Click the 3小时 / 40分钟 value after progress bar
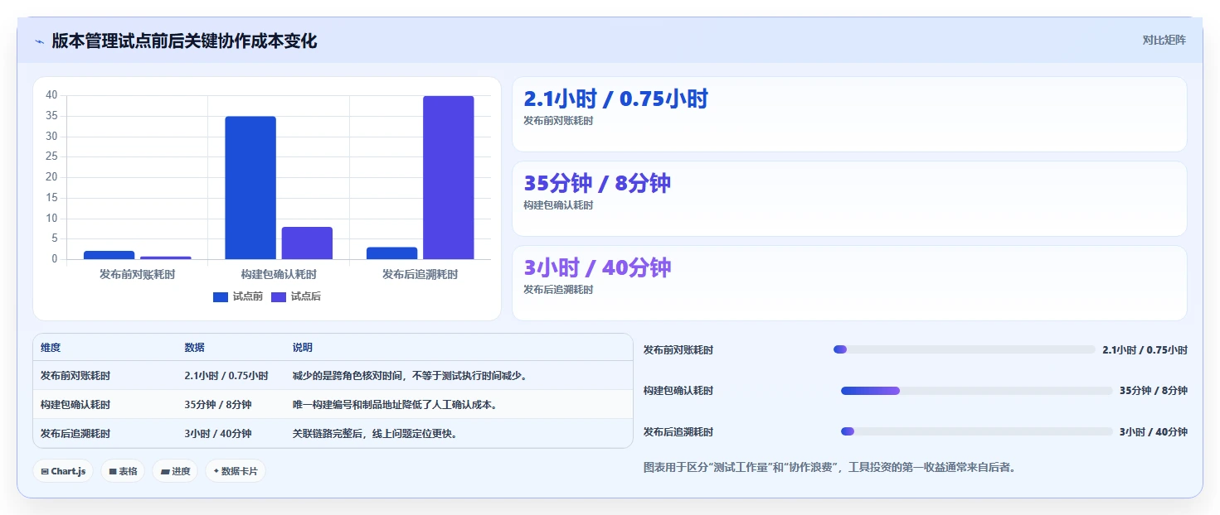 [x=1154, y=432]
